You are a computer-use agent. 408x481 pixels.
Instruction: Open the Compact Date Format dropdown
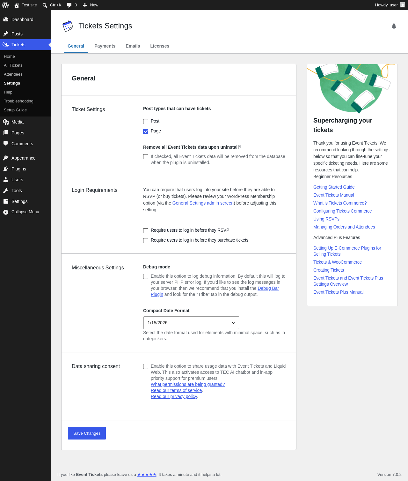coord(191,323)
